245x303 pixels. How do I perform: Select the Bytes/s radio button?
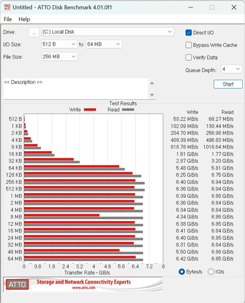182,272
